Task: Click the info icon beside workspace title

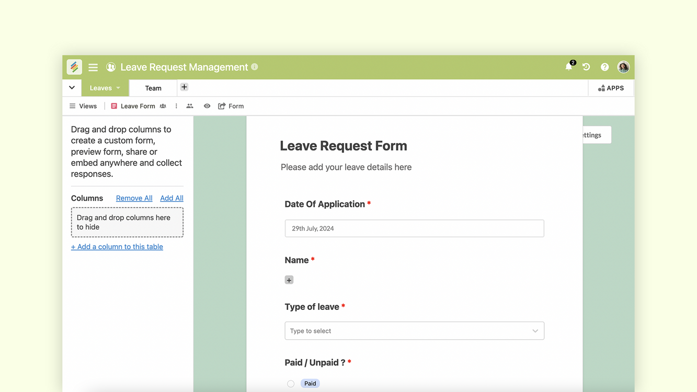Action: tap(255, 67)
